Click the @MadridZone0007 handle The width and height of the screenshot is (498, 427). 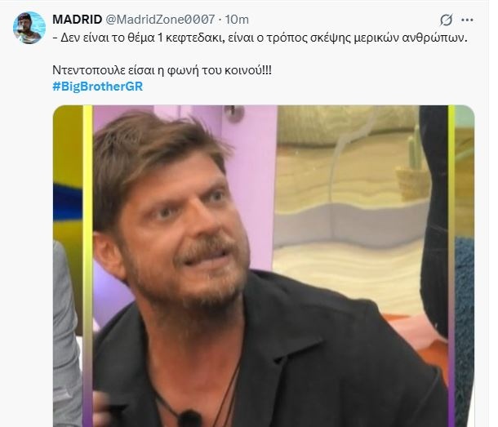click(160, 20)
